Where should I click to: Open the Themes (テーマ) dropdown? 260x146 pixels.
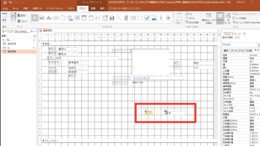pyautogui.click(x=13, y=18)
